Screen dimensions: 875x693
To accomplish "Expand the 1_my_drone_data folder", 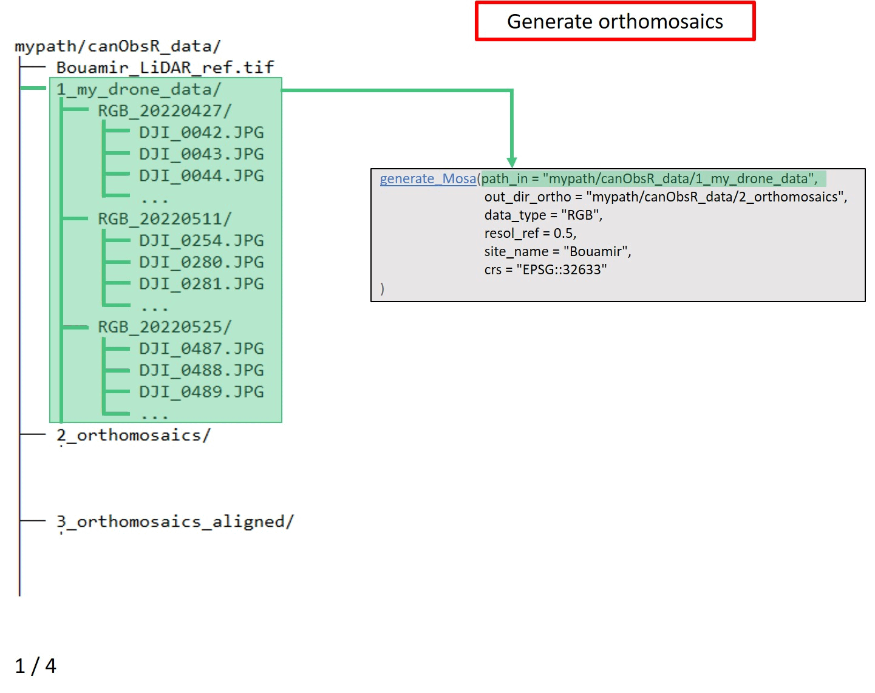I will [138, 90].
